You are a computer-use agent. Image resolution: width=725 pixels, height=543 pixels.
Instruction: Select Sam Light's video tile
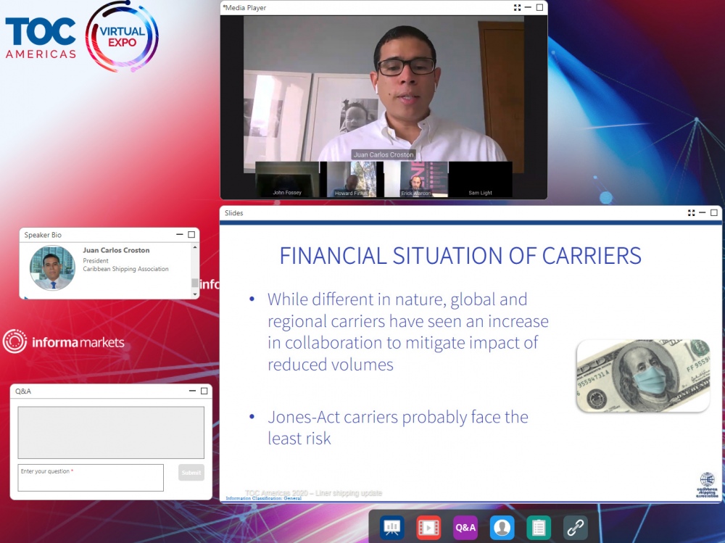pyautogui.click(x=480, y=179)
